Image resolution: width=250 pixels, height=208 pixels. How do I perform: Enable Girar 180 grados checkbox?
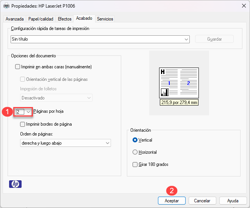coord(135,164)
